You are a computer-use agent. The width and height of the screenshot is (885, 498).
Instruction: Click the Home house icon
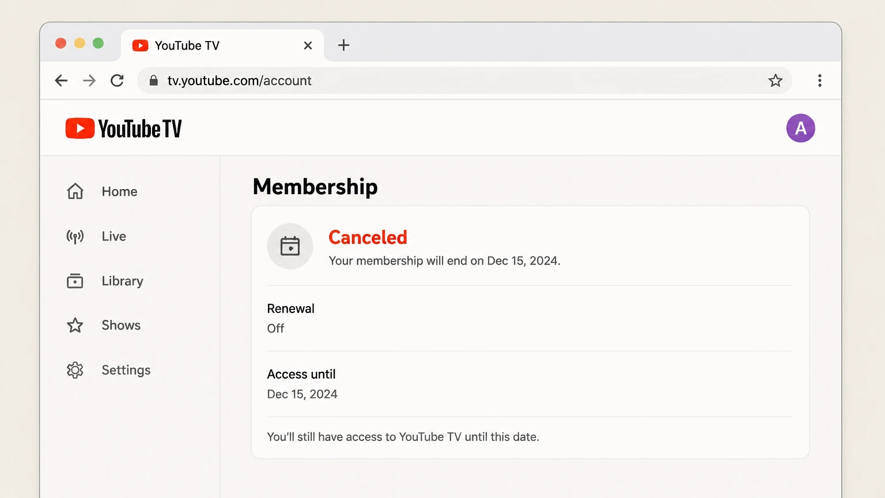point(75,191)
